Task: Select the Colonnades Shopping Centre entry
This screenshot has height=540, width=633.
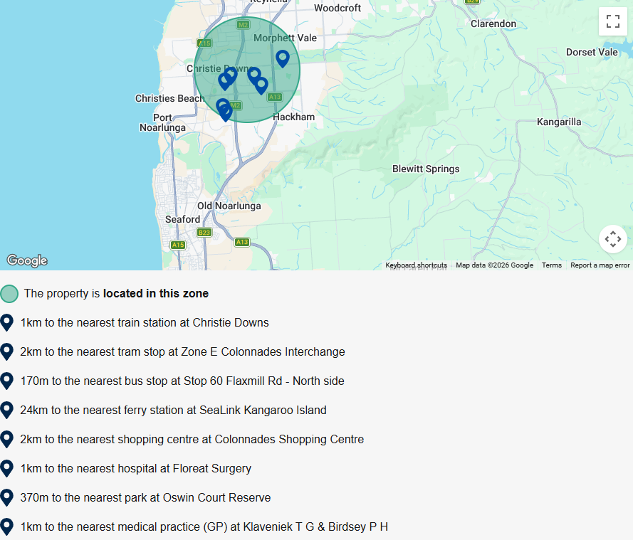Action: point(192,439)
